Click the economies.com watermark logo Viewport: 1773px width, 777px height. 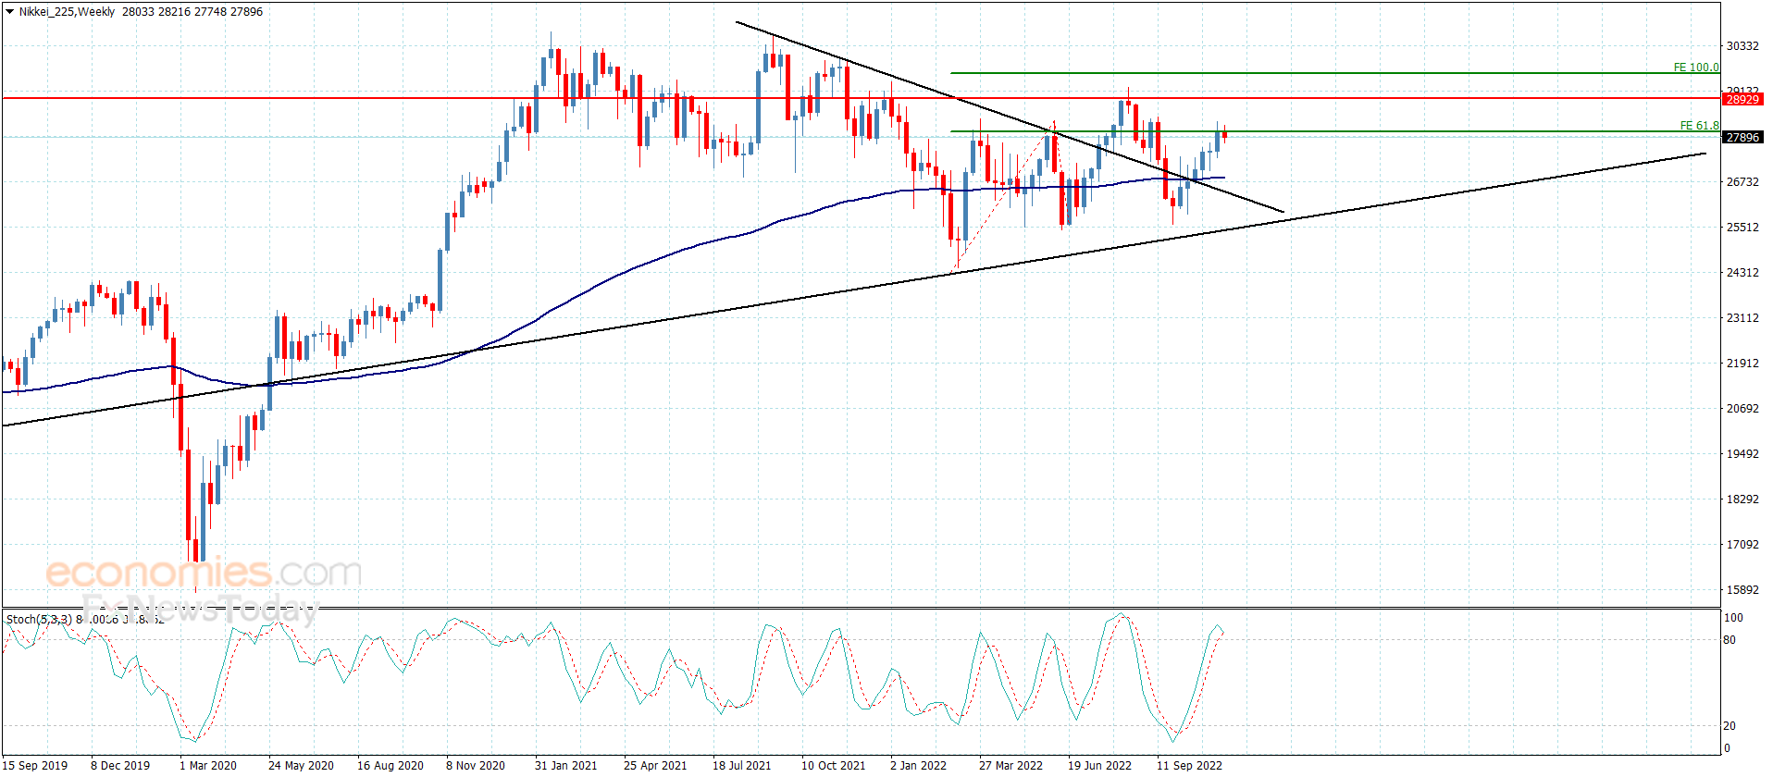(204, 573)
